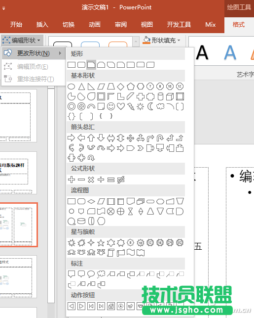Choose the rounded rectangle shape under 矩形
This screenshot has height=318, width=254.
point(81,65)
